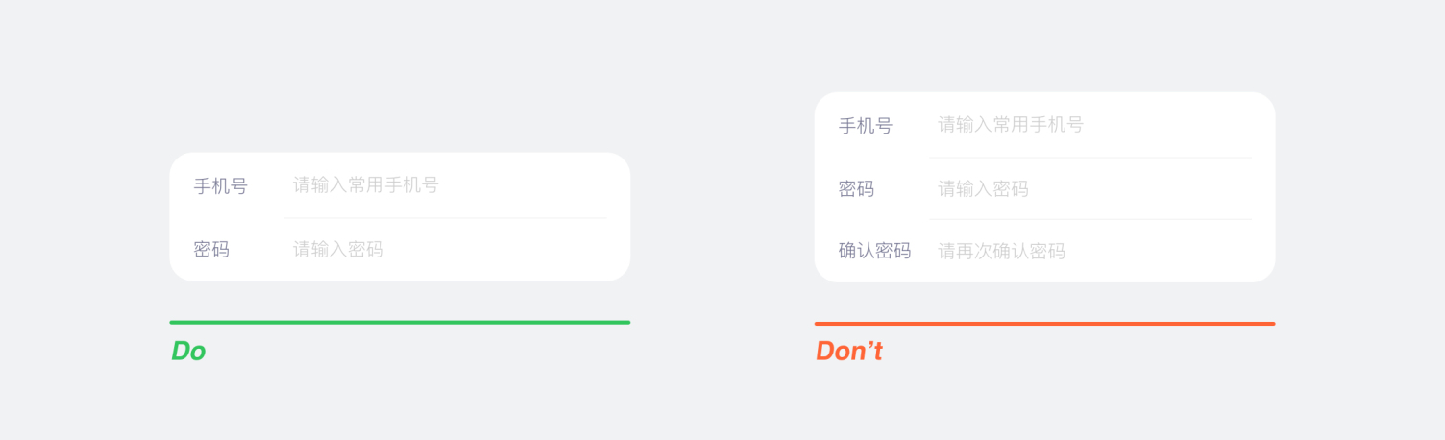
Task: Click divider under Don't example phone field
Action: pyautogui.click(x=1090, y=158)
